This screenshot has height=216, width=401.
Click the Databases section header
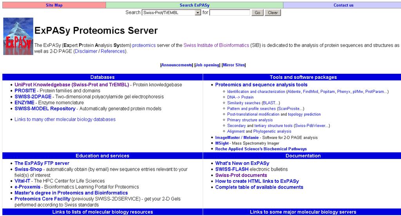[102, 77]
